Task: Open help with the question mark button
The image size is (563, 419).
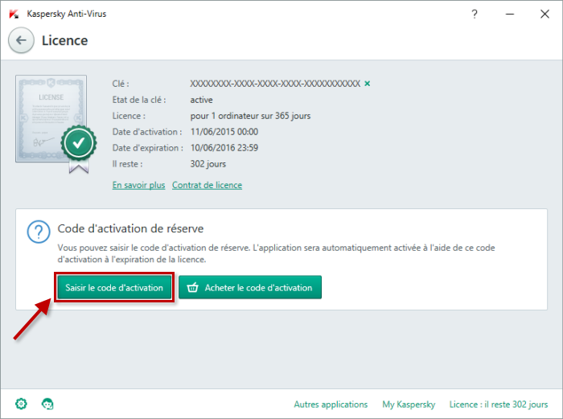Action: (x=475, y=14)
